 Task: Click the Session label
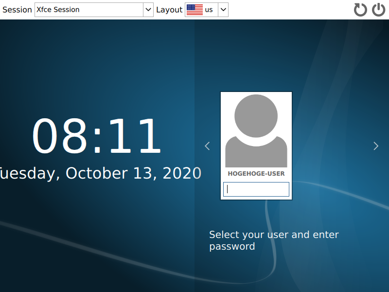pyautogui.click(x=17, y=10)
